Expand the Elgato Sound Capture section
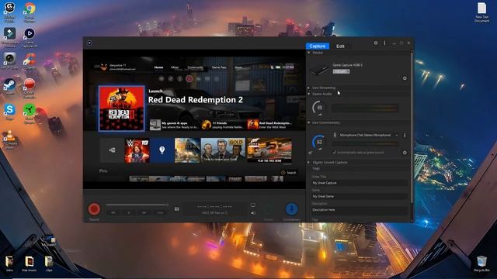Screen dimensions: 497x279 point(309,162)
